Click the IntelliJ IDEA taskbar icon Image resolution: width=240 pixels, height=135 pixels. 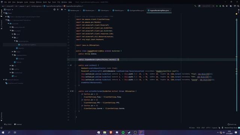(141, 132)
